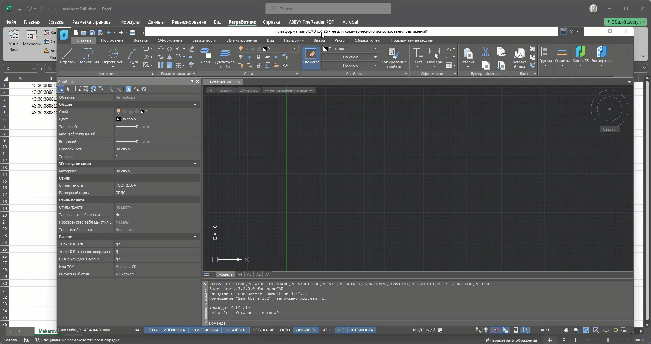This screenshot has width=651, height=344.
Task: Expand the Черчение panel arrow
Action: (152, 74)
